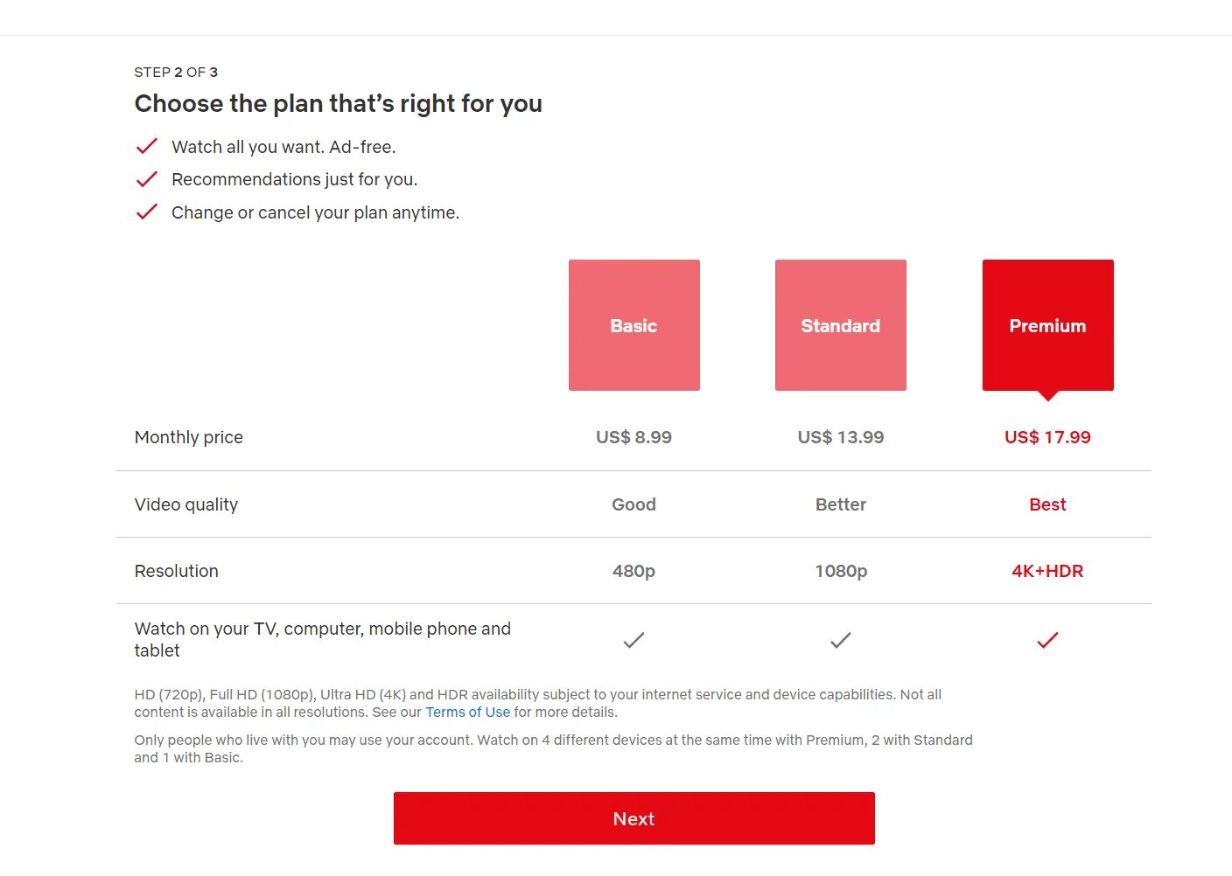Viewport: 1232px width, 876px height.
Task: Click the 4K+HDR resolution value
Action: [x=1047, y=571]
